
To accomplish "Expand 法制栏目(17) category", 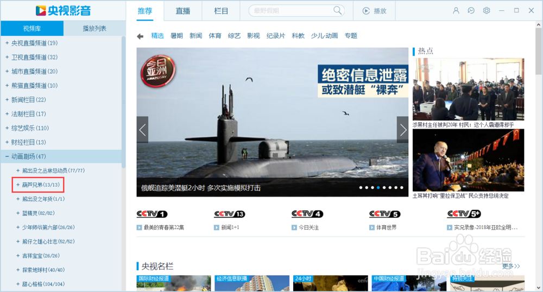I will pos(7,114).
